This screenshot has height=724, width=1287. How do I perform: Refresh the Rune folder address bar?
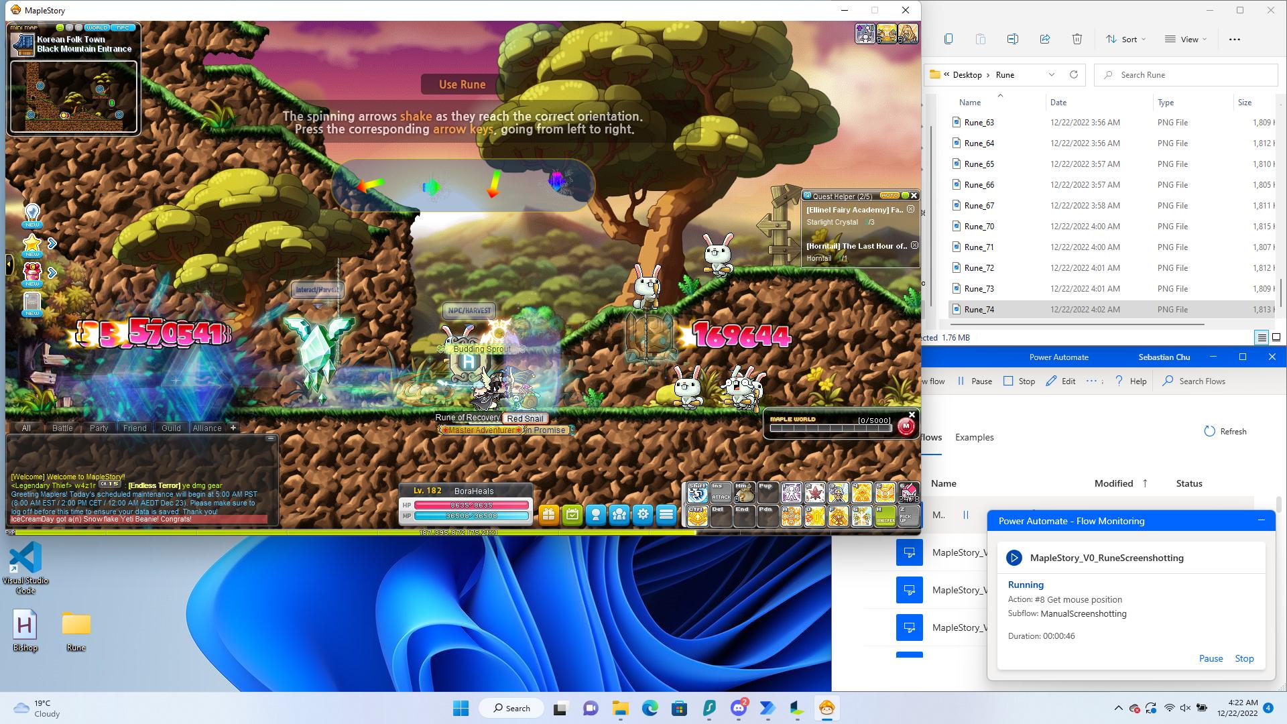click(1073, 74)
